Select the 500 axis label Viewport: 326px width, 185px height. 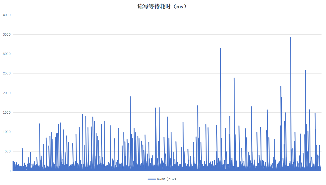tap(8, 151)
